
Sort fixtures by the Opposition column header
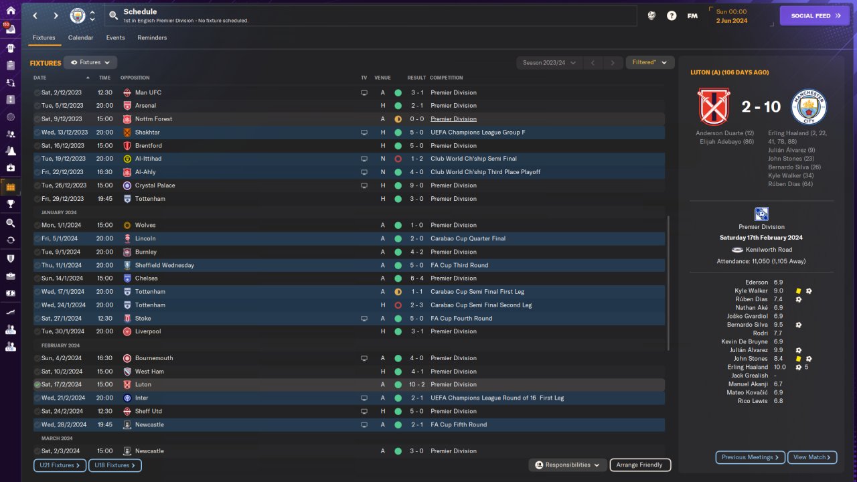(135, 78)
